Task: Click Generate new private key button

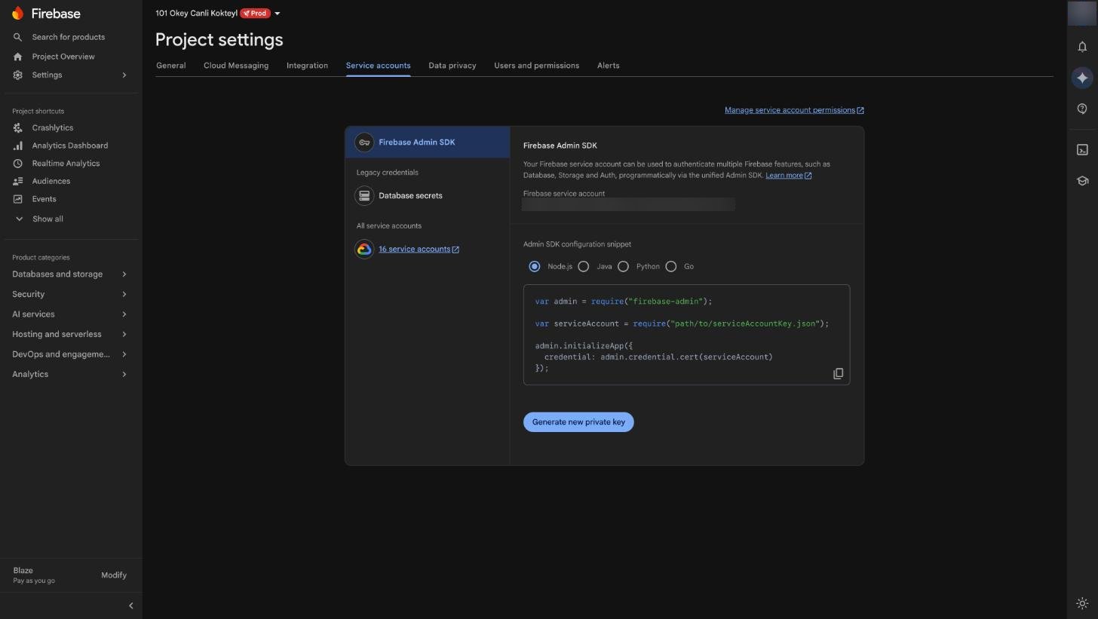Action: pos(578,422)
